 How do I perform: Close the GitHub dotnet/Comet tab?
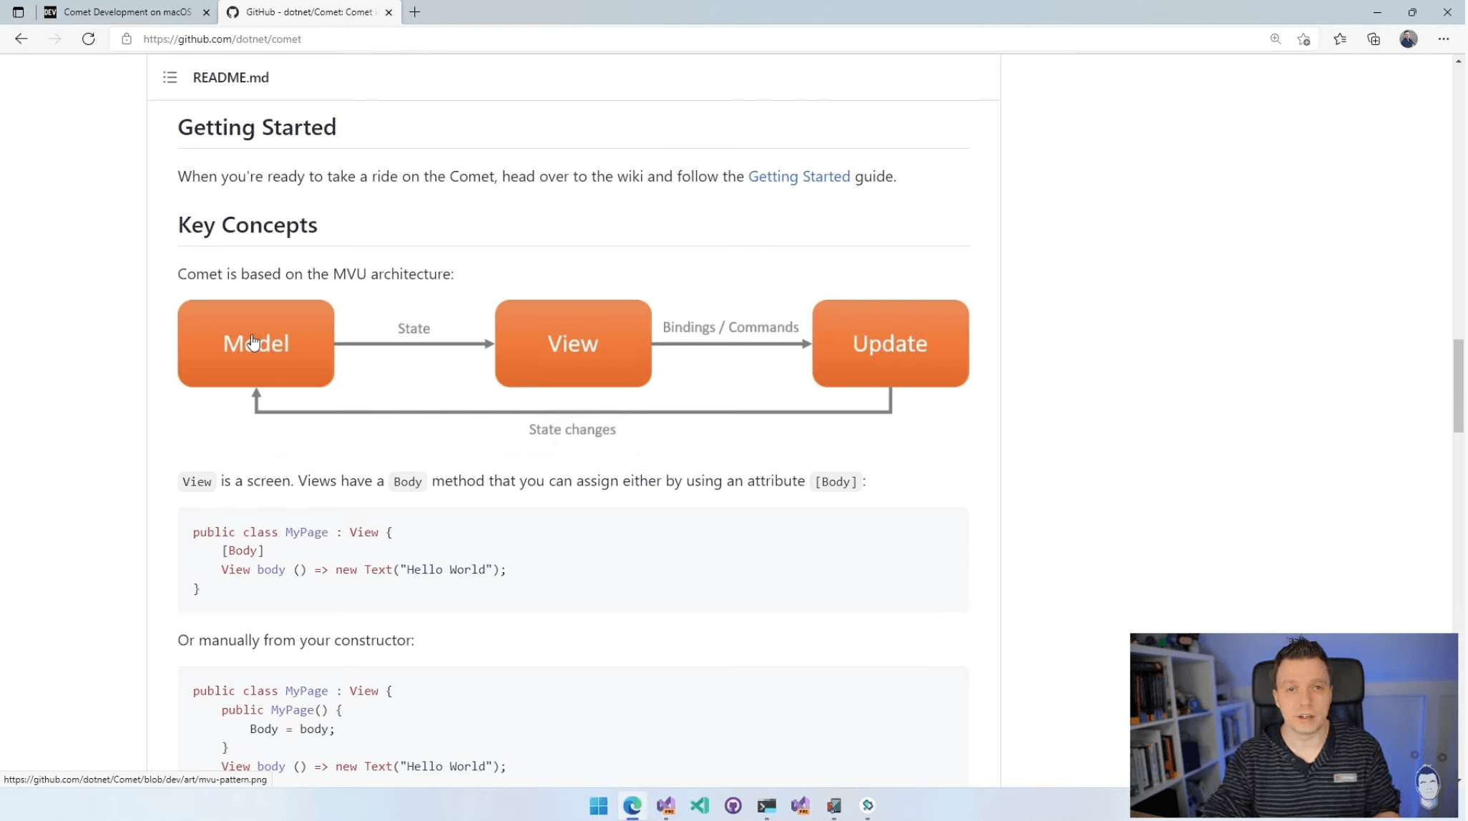(388, 12)
